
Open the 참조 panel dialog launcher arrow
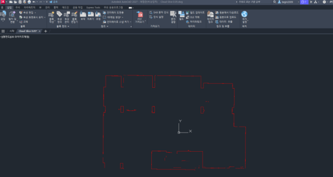(131, 27)
